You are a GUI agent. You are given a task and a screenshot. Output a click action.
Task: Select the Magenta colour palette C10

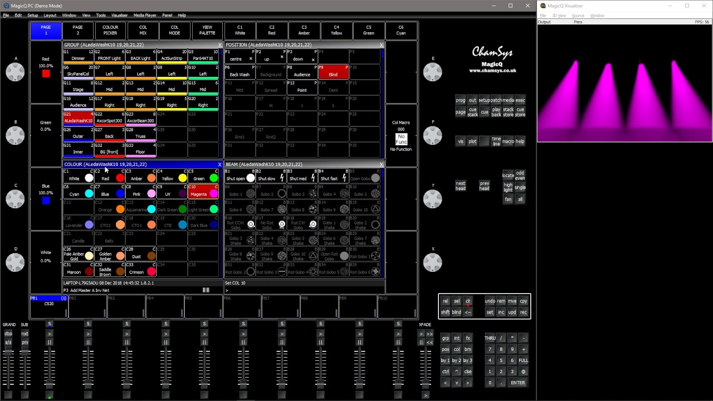point(203,191)
